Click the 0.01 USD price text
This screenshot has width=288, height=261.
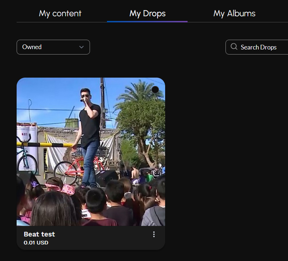pyautogui.click(x=36, y=243)
